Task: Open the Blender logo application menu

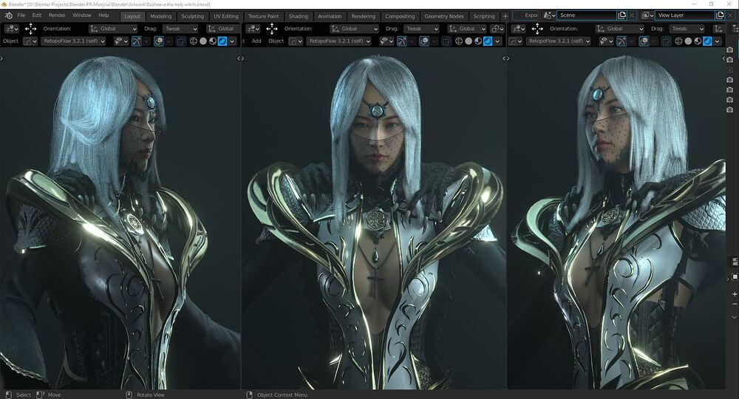Action: tap(8, 16)
